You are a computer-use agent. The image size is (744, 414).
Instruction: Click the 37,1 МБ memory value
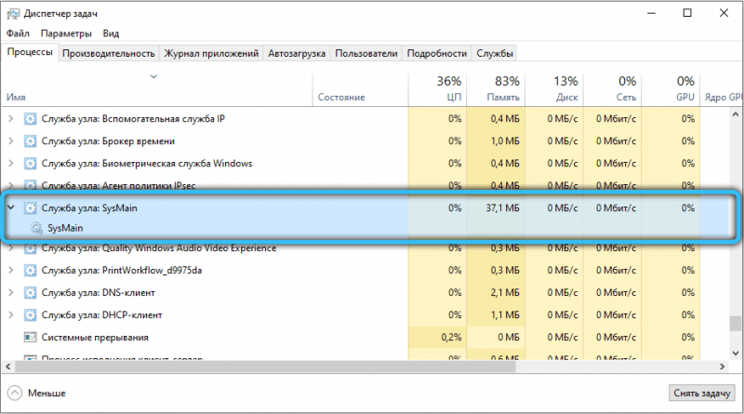tap(502, 208)
